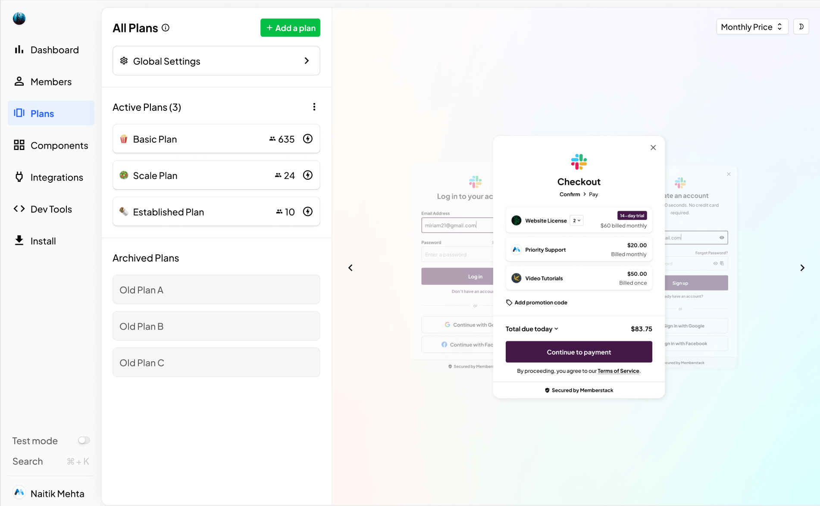The height and width of the screenshot is (506, 820).
Task: Toggle dark mode with the moon icon
Action: pyautogui.click(x=801, y=26)
